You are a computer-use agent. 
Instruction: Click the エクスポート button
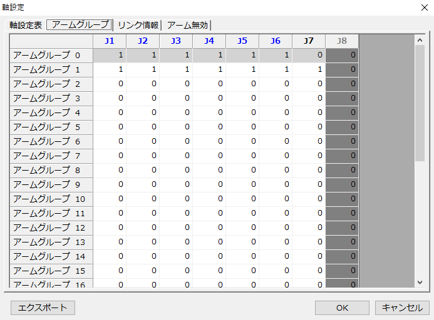click(x=43, y=307)
